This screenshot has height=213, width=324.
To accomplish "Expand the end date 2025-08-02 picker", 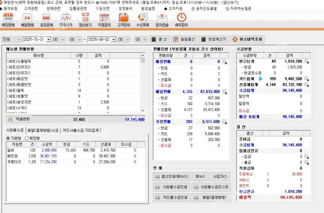I will click(x=113, y=39).
